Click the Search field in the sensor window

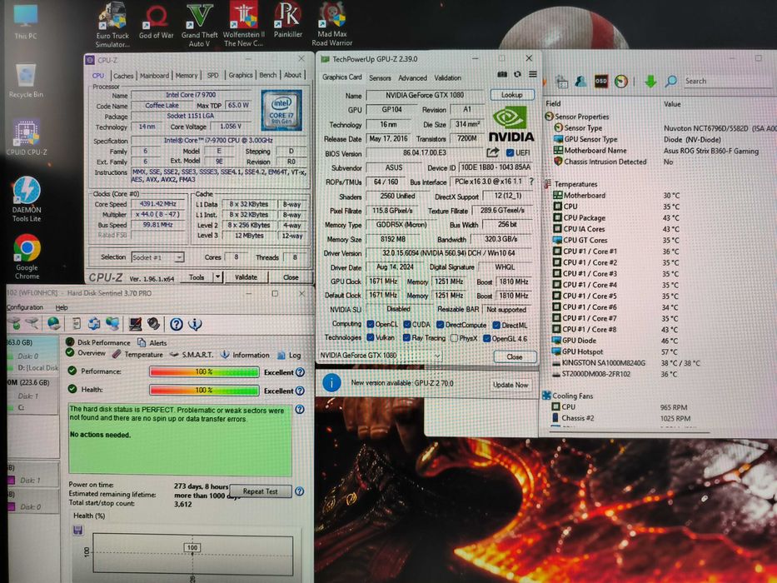726,82
